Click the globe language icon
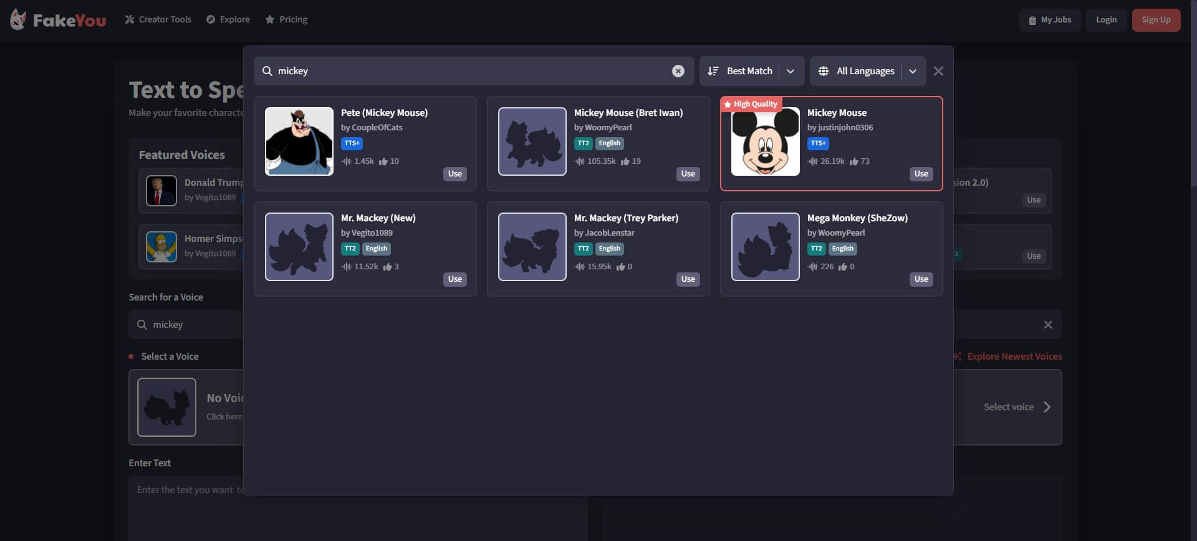Viewport: 1197px width, 541px height. 823,71
